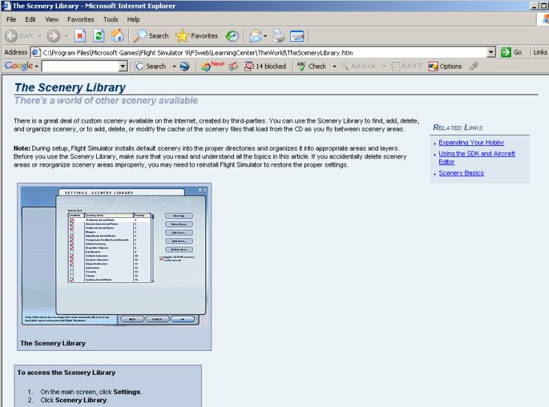This screenshot has width=549, height=407.
Task: Click Google toolbar Search button
Action: click(x=150, y=66)
